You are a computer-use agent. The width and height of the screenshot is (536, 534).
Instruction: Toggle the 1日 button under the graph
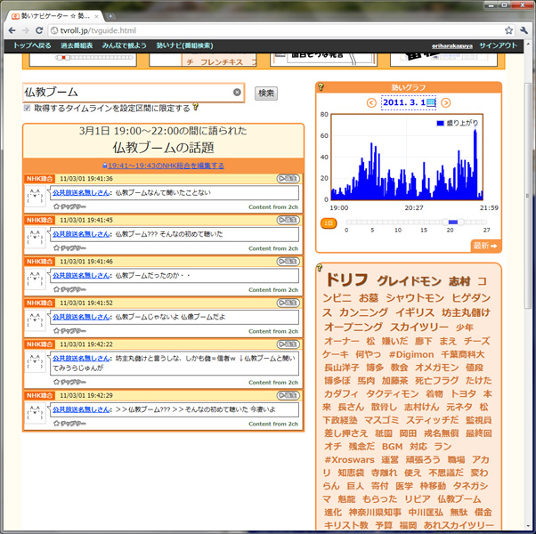(329, 223)
